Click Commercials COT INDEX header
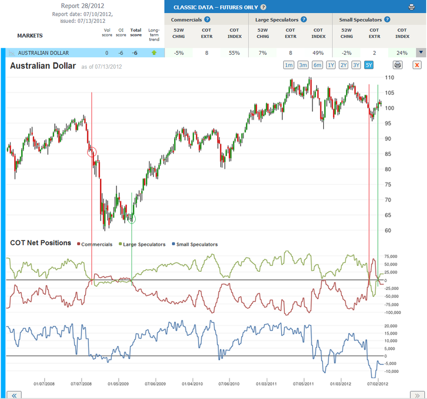The image size is (427, 399). [234, 33]
